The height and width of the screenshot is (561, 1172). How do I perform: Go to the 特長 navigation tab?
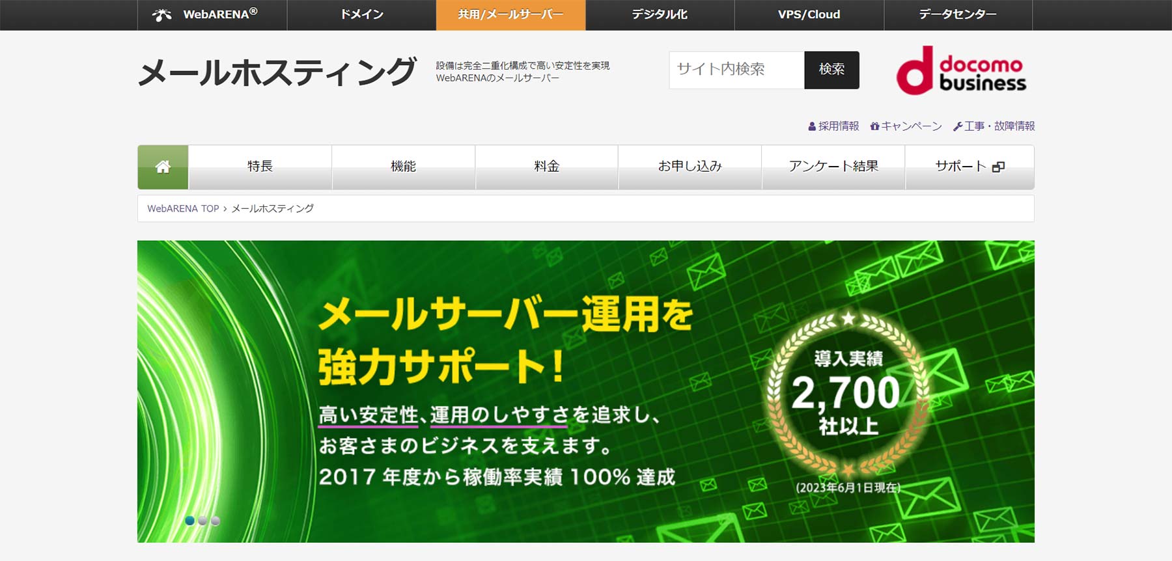pyautogui.click(x=260, y=167)
